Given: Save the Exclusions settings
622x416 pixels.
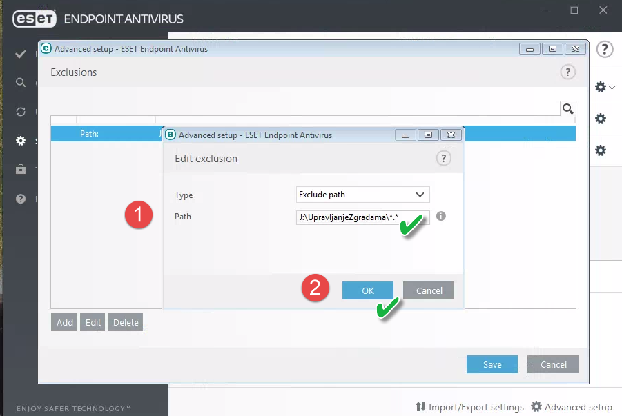Looking at the screenshot, I should tap(492, 364).
